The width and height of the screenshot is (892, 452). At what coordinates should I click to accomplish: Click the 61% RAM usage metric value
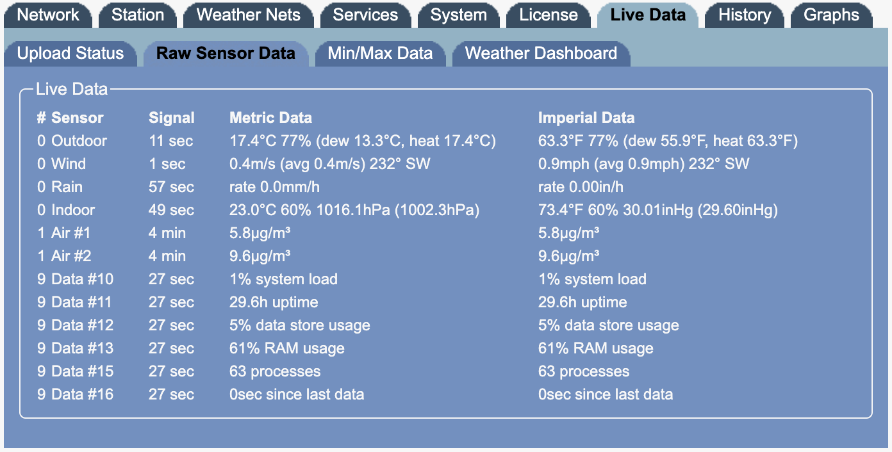pos(286,348)
